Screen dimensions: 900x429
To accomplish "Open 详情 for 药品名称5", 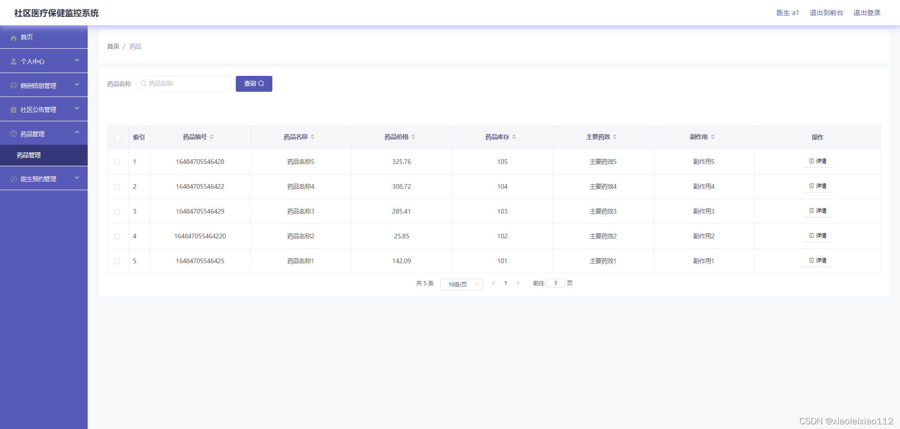I will click(817, 161).
